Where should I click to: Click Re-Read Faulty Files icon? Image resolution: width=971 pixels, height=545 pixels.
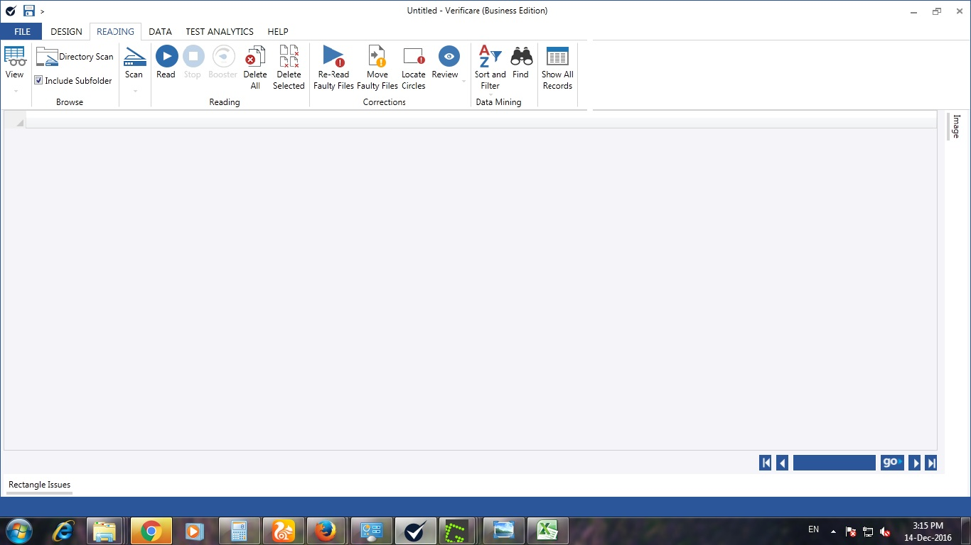pyautogui.click(x=333, y=57)
